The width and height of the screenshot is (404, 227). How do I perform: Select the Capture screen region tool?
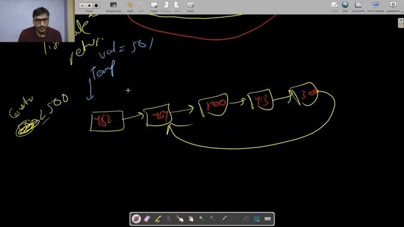257,219
